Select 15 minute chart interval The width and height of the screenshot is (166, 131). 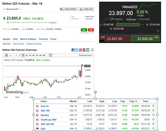click(23, 55)
